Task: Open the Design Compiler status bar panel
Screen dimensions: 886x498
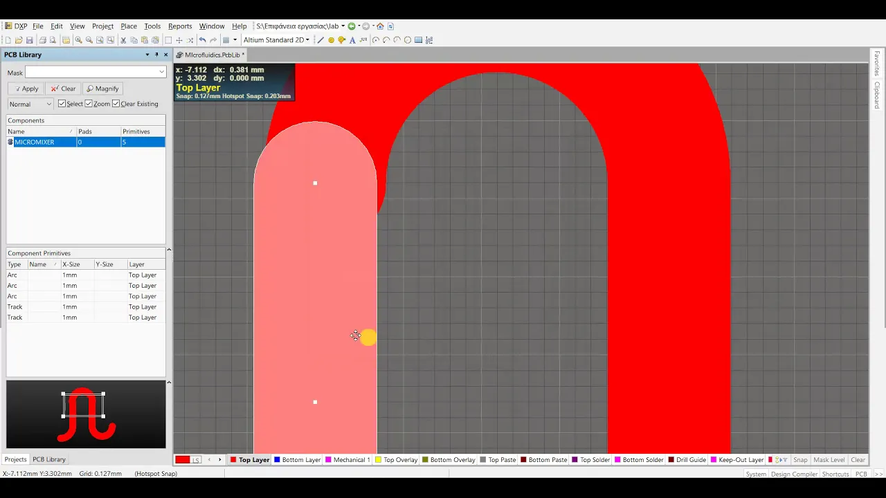Action: (x=794, y=474)
